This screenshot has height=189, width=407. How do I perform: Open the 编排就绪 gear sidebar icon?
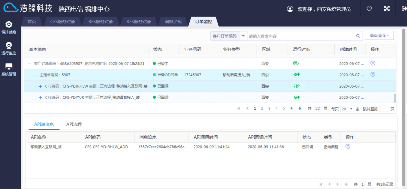[9, 24]
